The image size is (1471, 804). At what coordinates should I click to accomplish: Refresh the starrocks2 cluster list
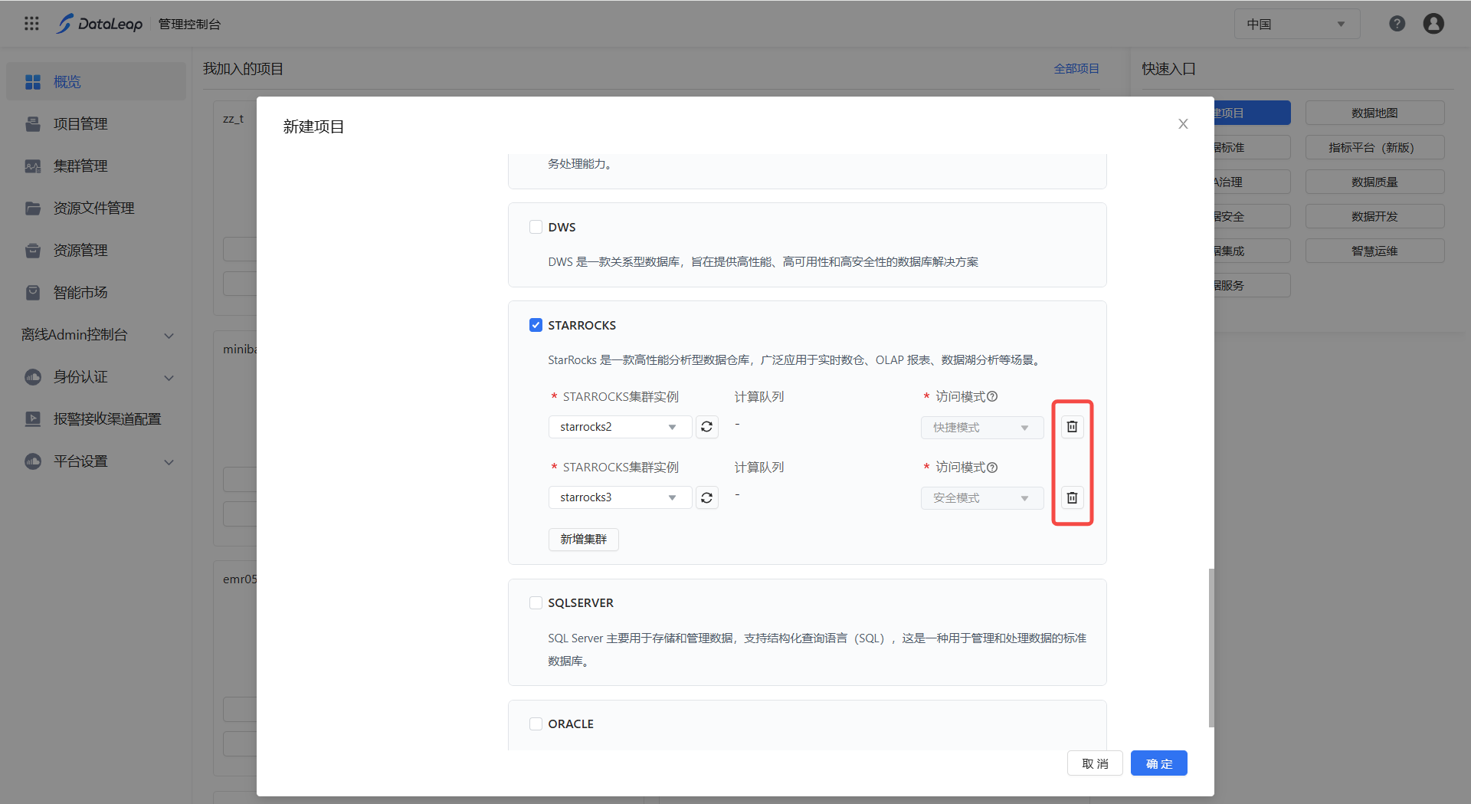(x=706, y=427)
